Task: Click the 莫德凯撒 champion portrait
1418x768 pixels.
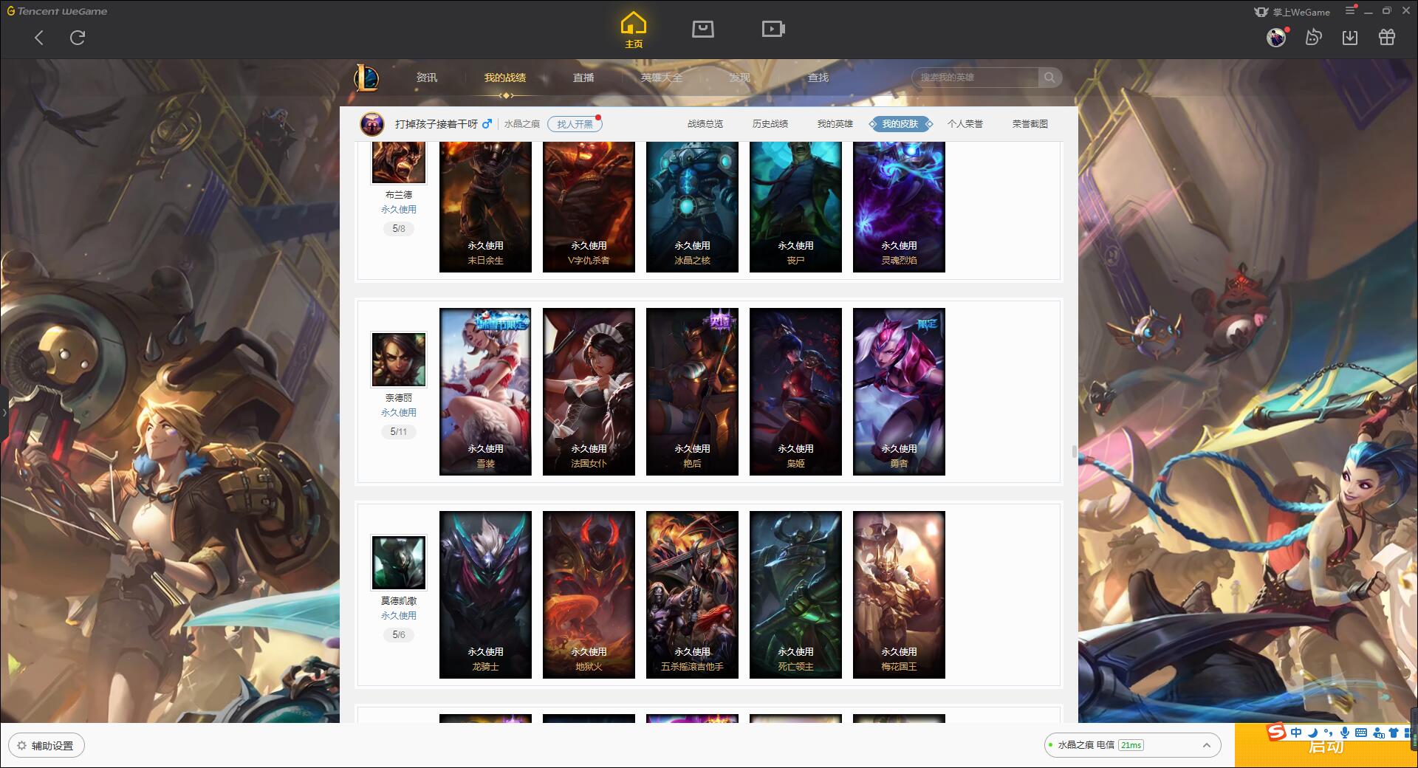Action: click(398, 563)
